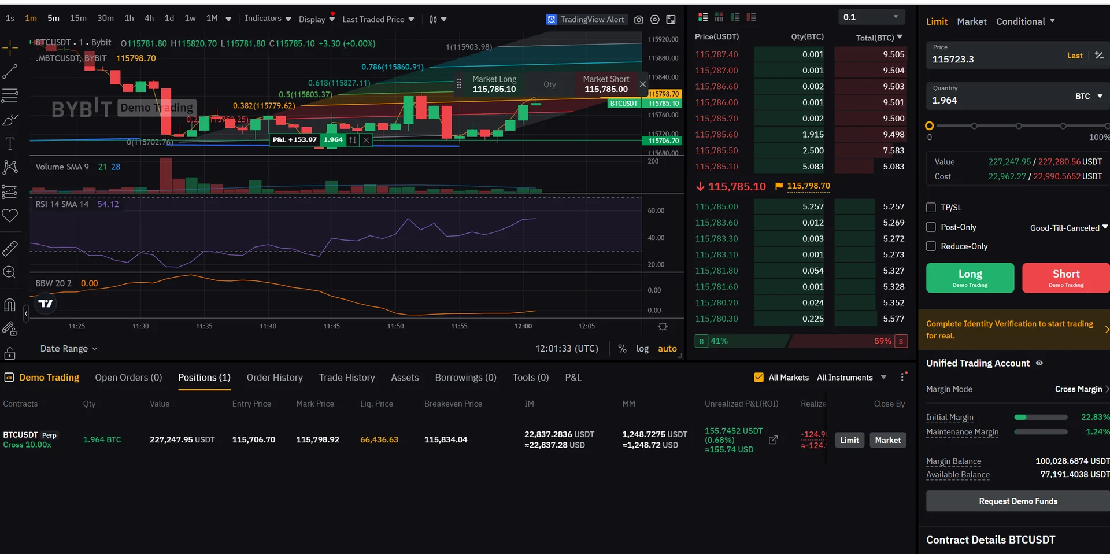This screenshot has width=1110, height=554.
Task: Open Good-Till-Canceled dropdown
Action: pyautogui.click(x=1068, y=228)
